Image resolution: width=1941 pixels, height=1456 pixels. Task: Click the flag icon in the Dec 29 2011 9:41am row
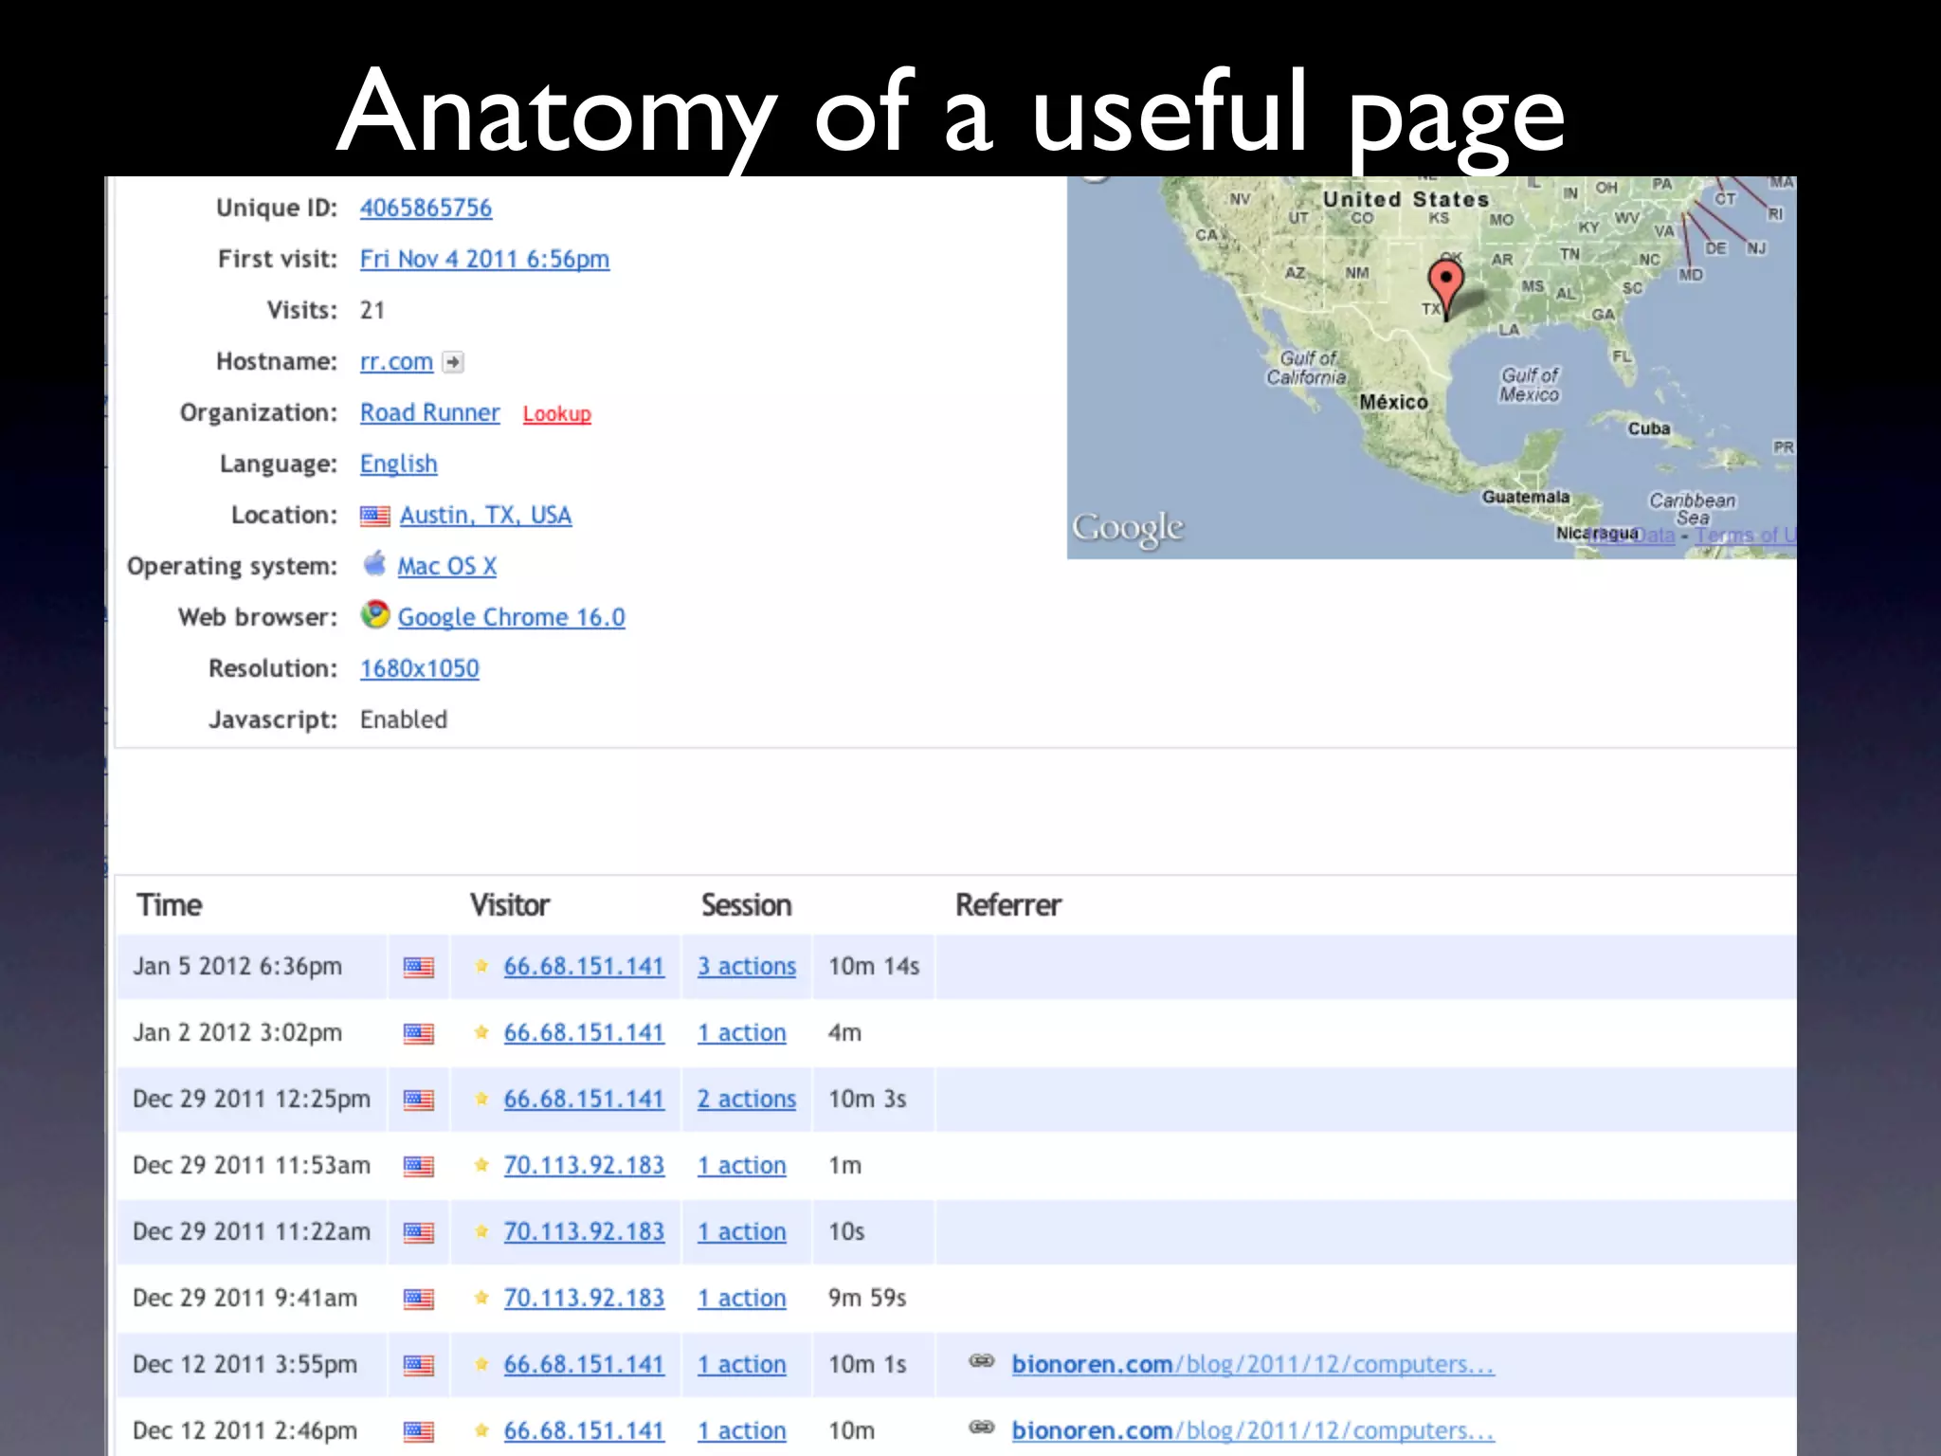[x=419, y=1299]
